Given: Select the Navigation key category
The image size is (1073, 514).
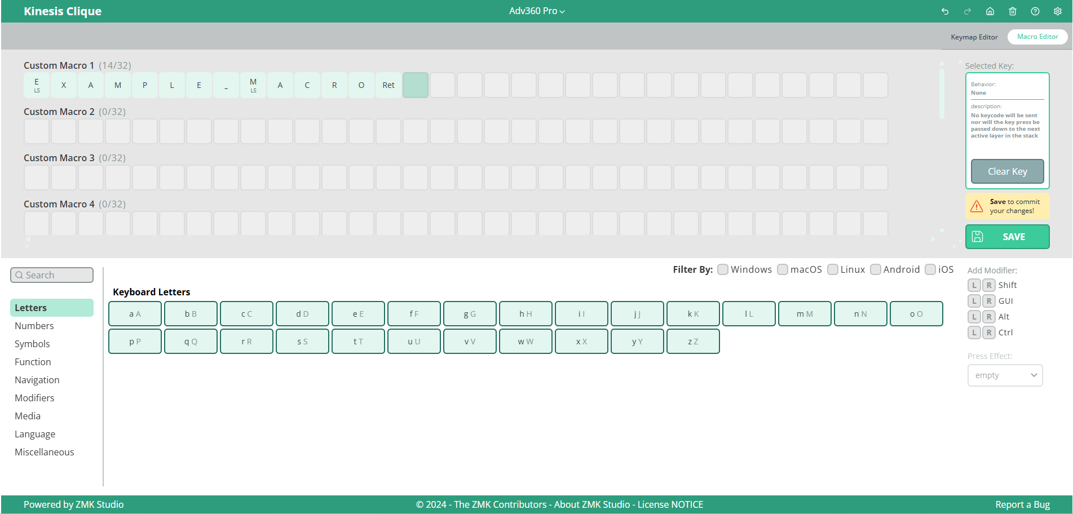Looking at the screenshot, I should point(37,380).
